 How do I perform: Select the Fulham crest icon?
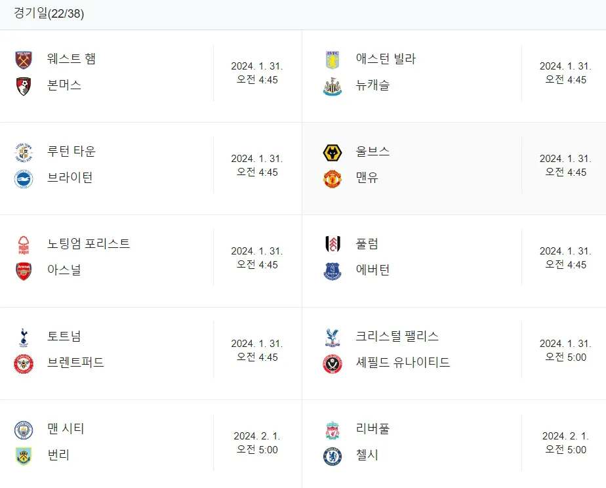point(333,245)
